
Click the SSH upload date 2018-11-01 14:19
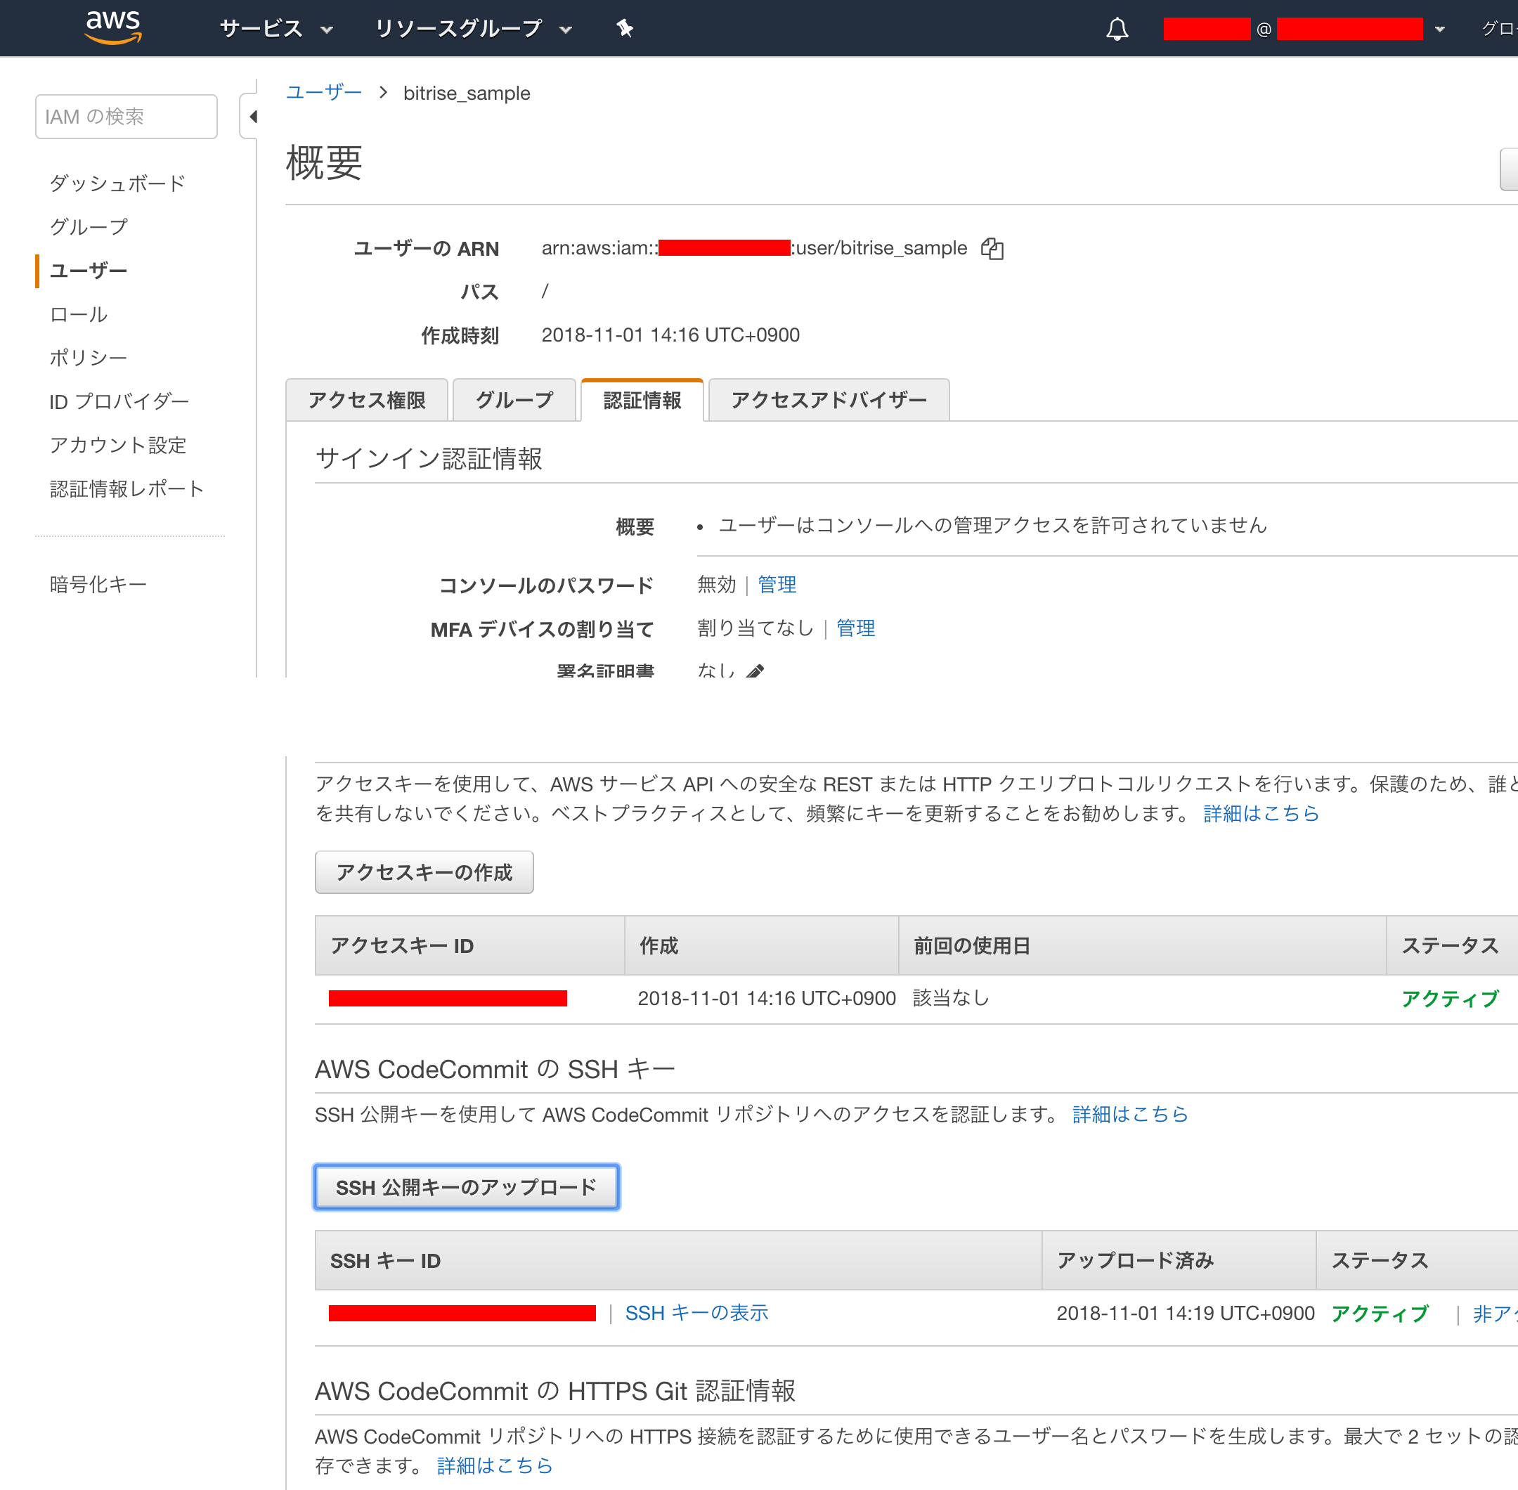(x=1185, y=1313)
